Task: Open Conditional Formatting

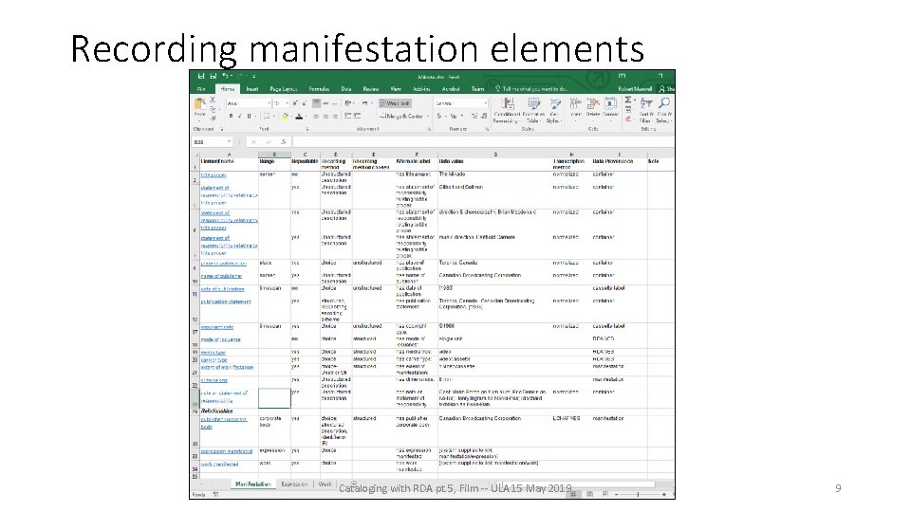Action: tap(507, 110)
